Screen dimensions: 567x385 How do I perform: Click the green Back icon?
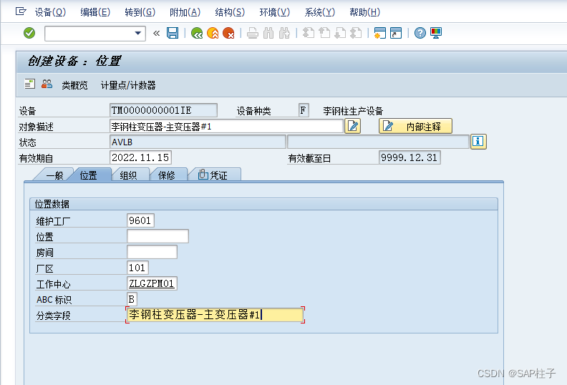(197, 33)
